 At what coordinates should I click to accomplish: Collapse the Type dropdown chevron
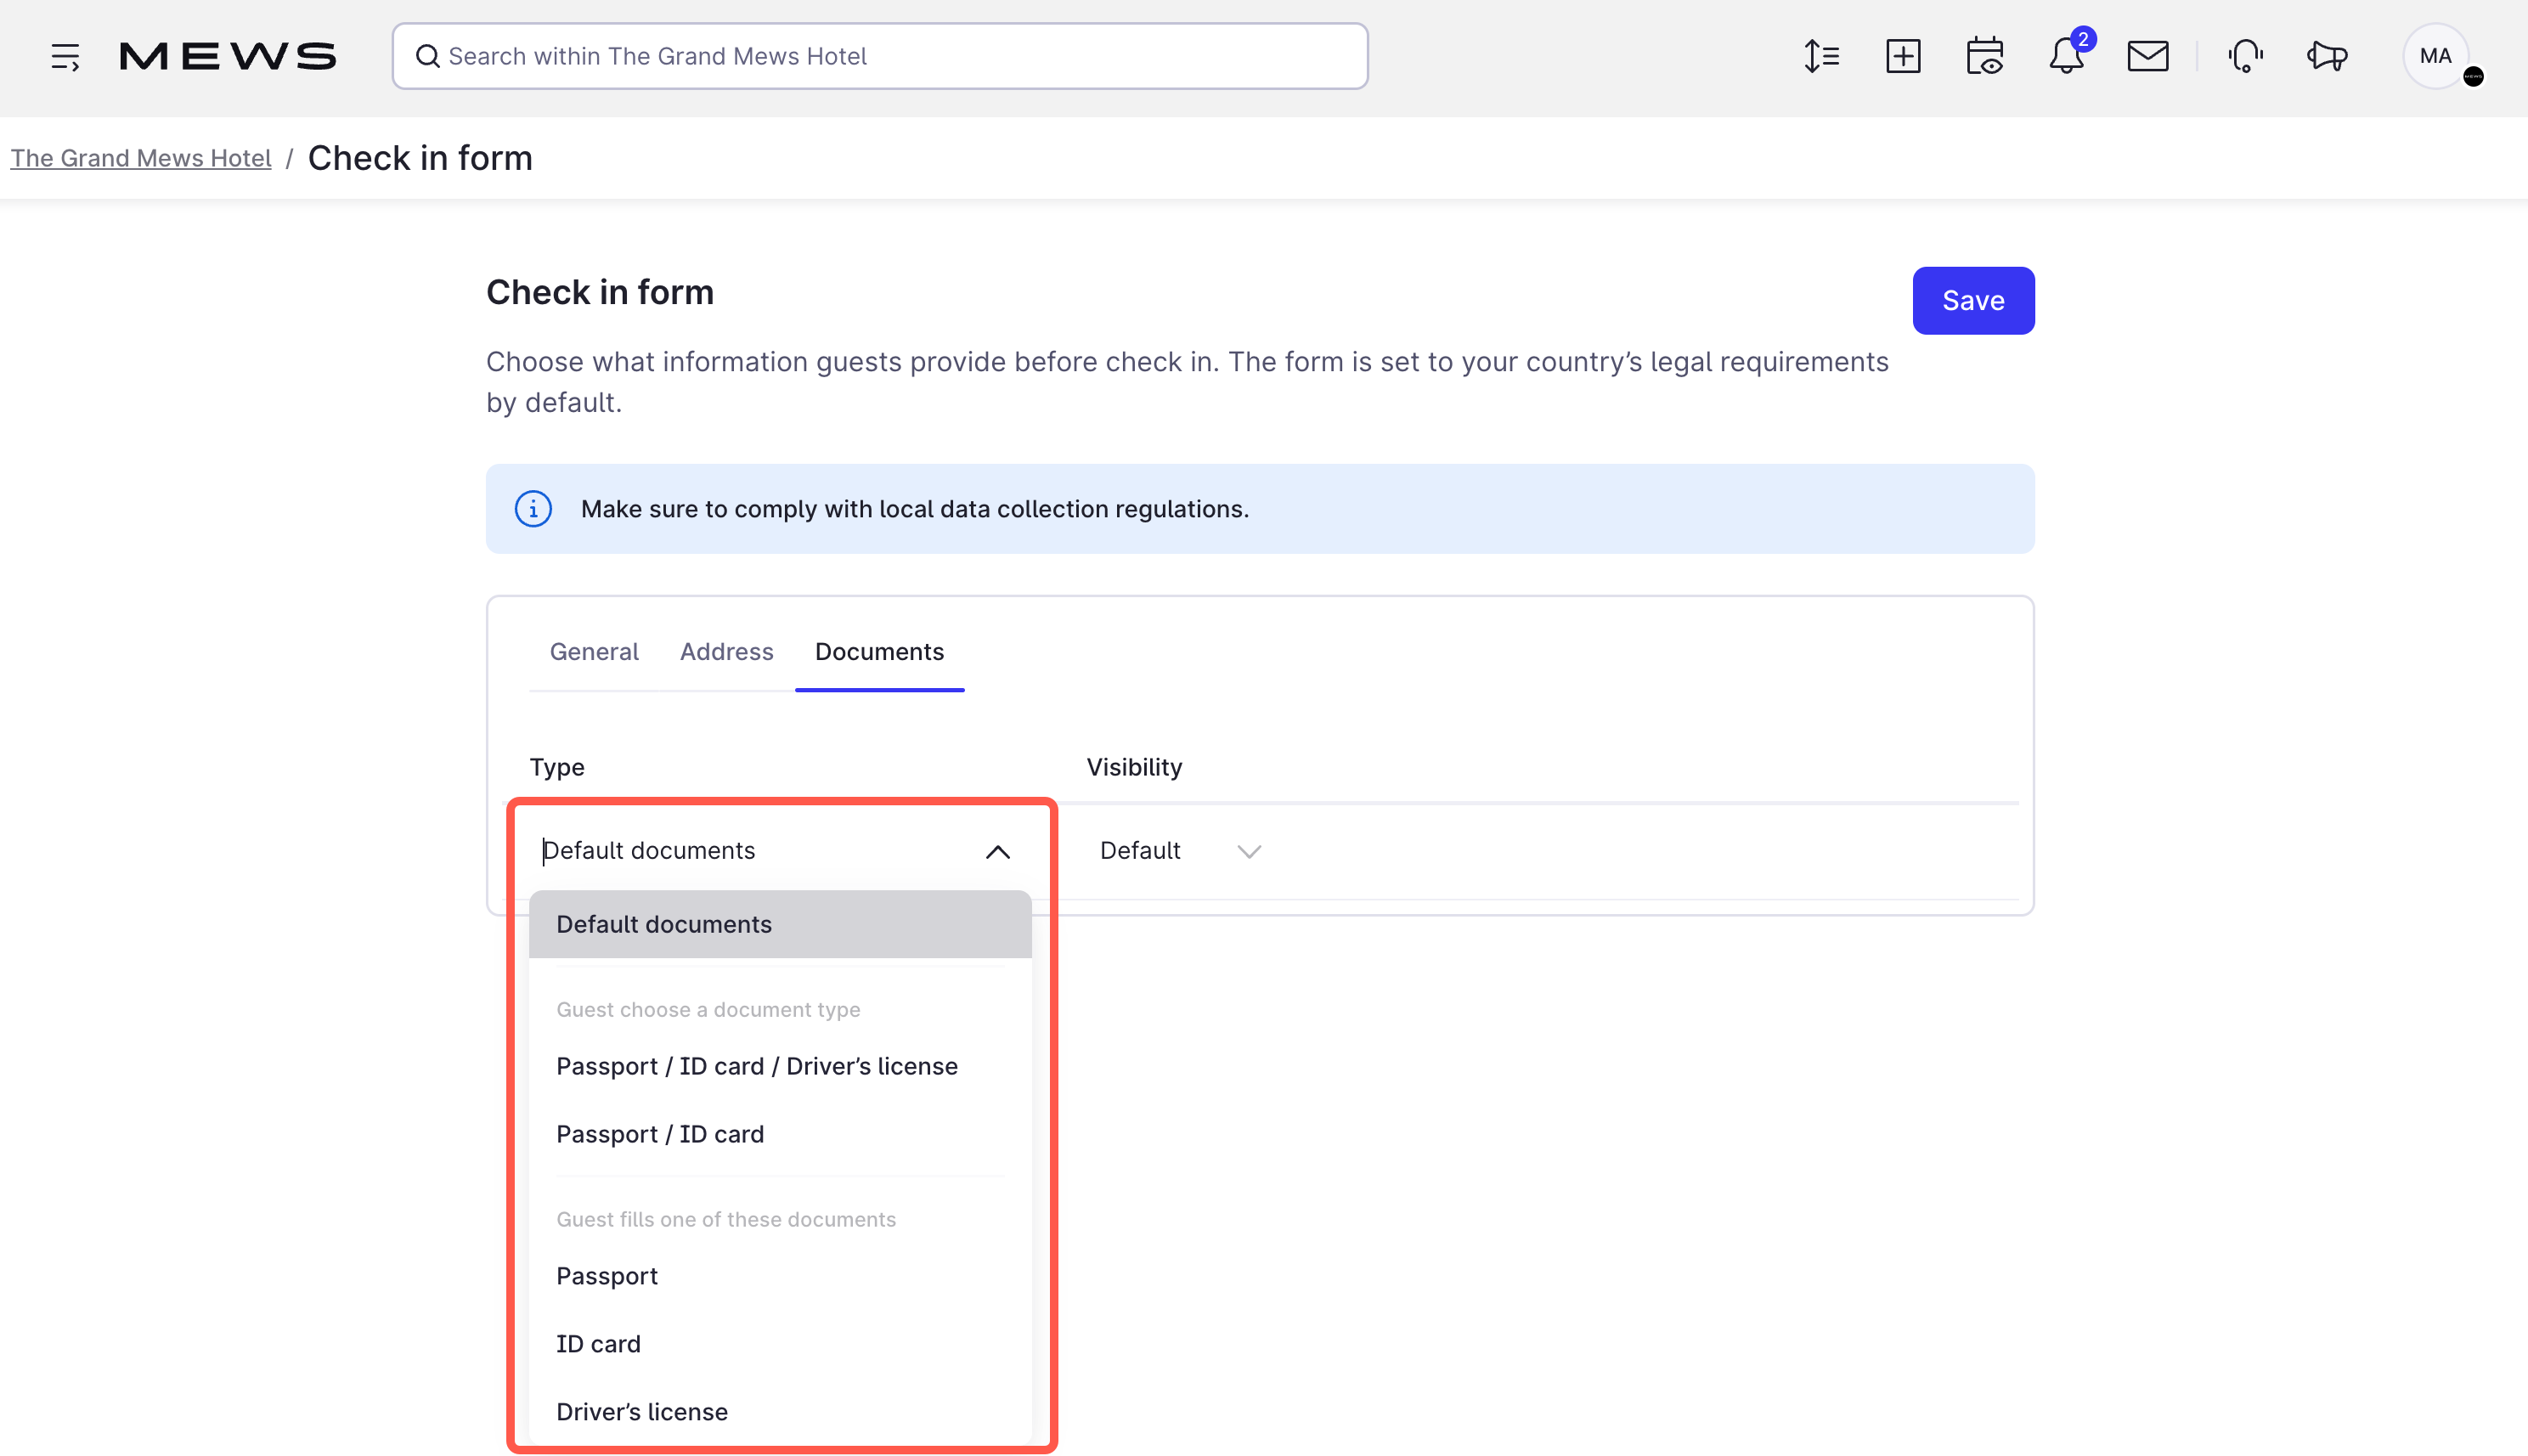pos(998,851)
